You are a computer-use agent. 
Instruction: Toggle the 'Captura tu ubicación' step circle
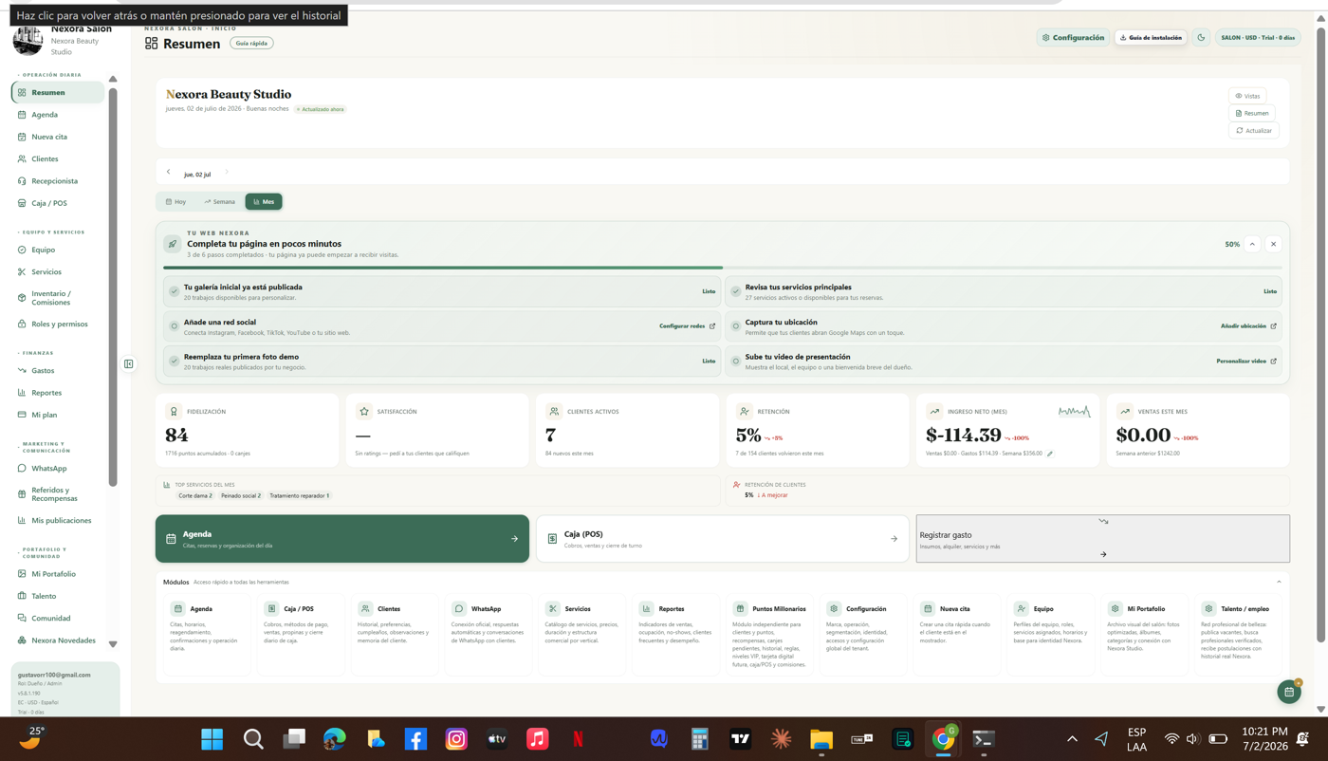736,326
